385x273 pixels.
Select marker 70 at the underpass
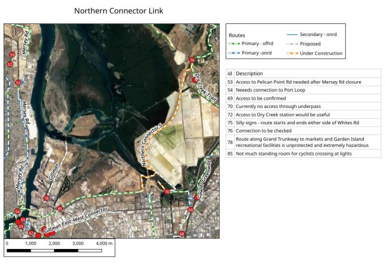pyautogui.click(x=167, y=192)
